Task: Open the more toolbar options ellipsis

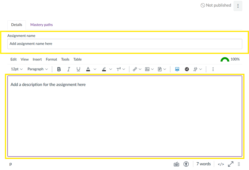Action: point(213,69)
